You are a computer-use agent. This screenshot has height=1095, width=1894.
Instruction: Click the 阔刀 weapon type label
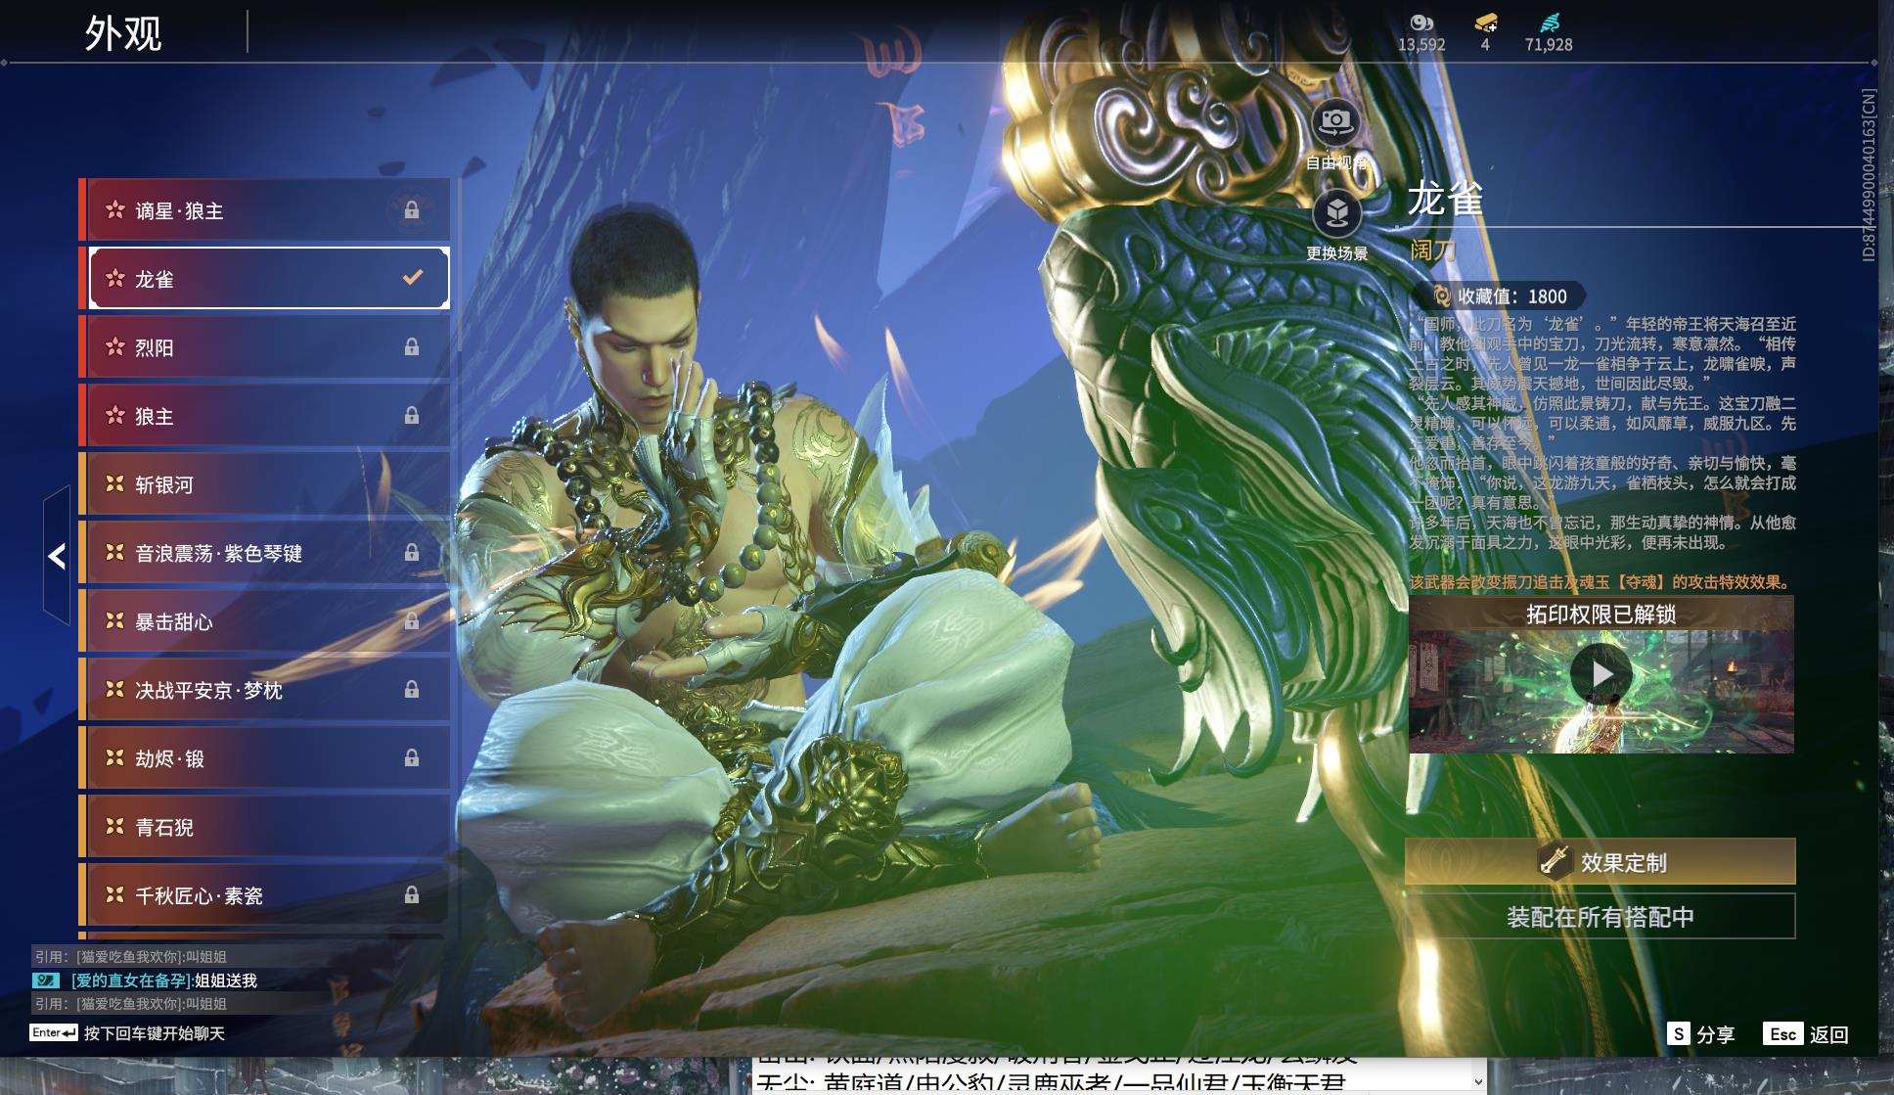1433,251
